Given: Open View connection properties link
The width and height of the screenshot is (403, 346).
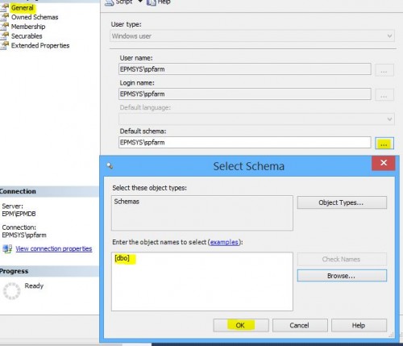Looking at the screenshot, I should (x=54, y=248).
